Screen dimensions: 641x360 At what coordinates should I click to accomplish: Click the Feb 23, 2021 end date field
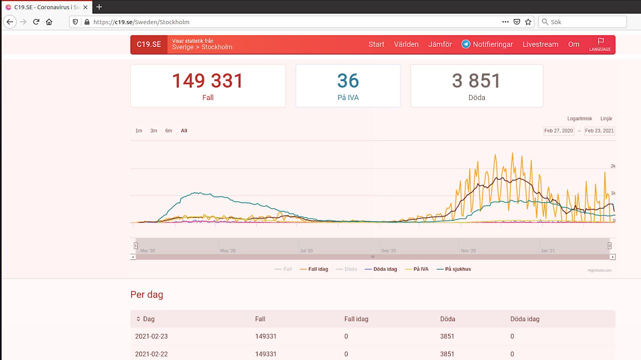pos(599,131)
